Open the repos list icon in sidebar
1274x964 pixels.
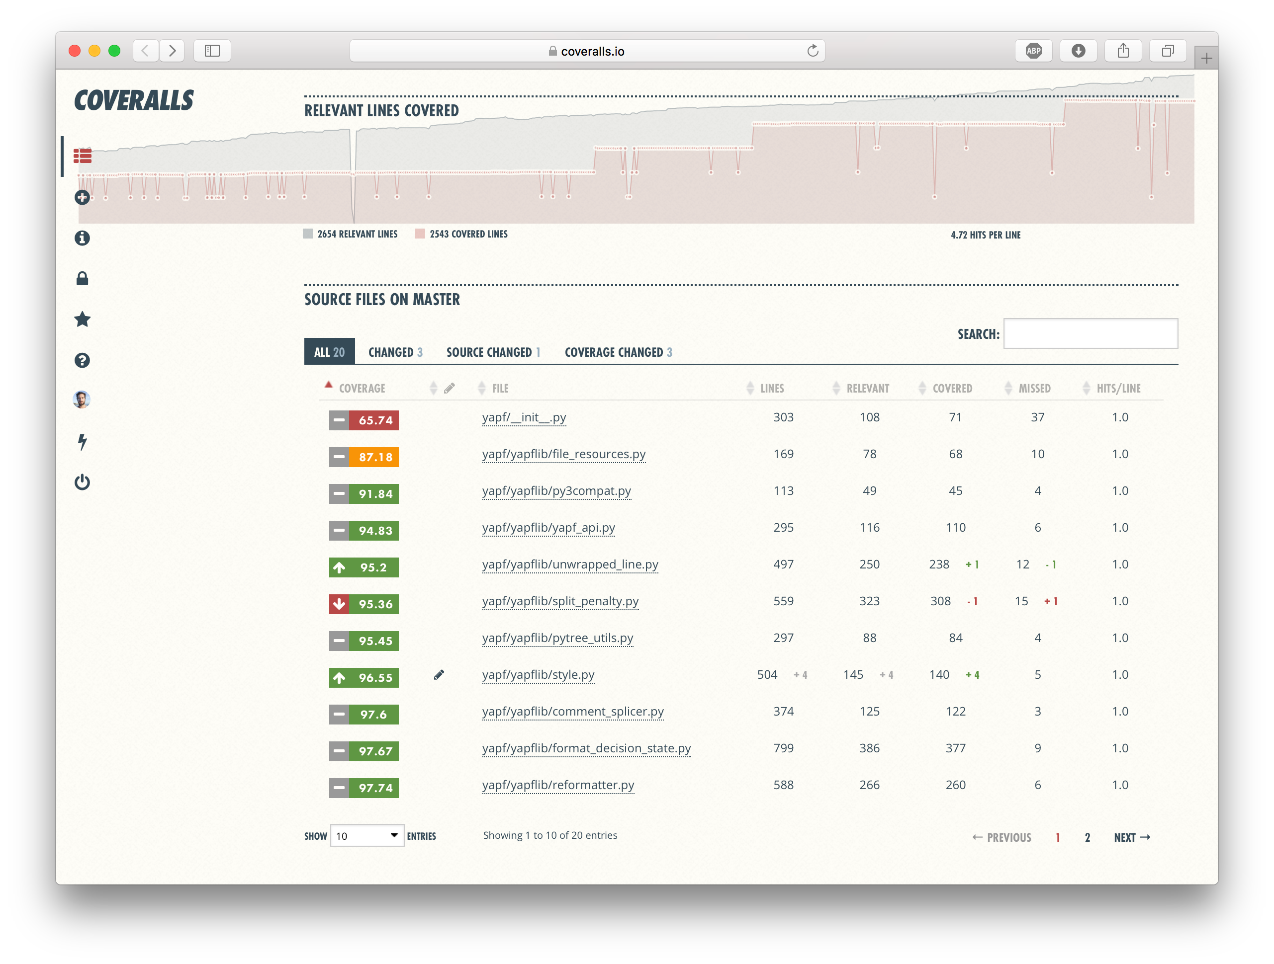pyautogui.click(x=83, y=156)
